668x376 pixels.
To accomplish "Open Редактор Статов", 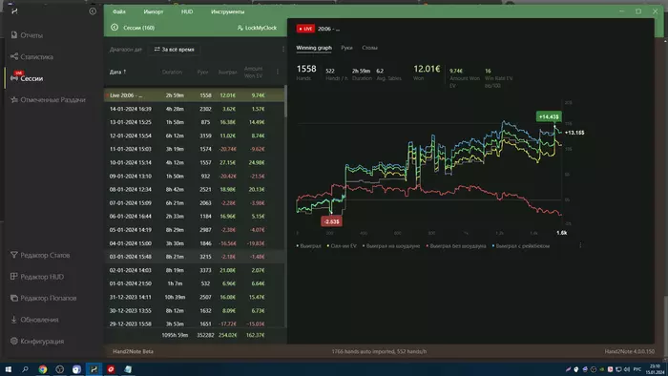I will pos(40,255).
